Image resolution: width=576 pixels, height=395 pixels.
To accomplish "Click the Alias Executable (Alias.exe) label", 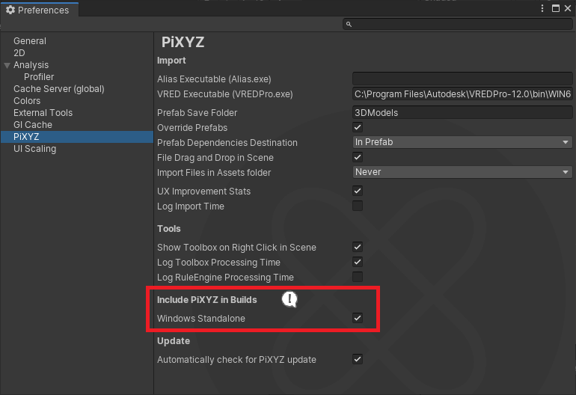I will tap(214, 79).
